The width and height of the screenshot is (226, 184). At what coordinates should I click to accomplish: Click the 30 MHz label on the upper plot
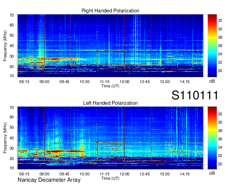(x=12, y=56)
